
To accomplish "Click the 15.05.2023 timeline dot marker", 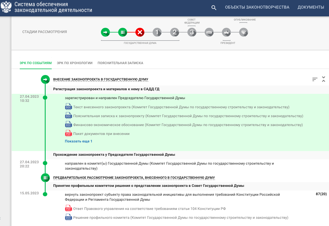I will point(45,194).
